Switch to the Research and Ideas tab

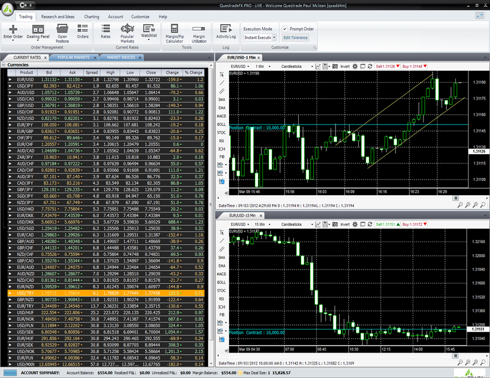pos(58,17)
